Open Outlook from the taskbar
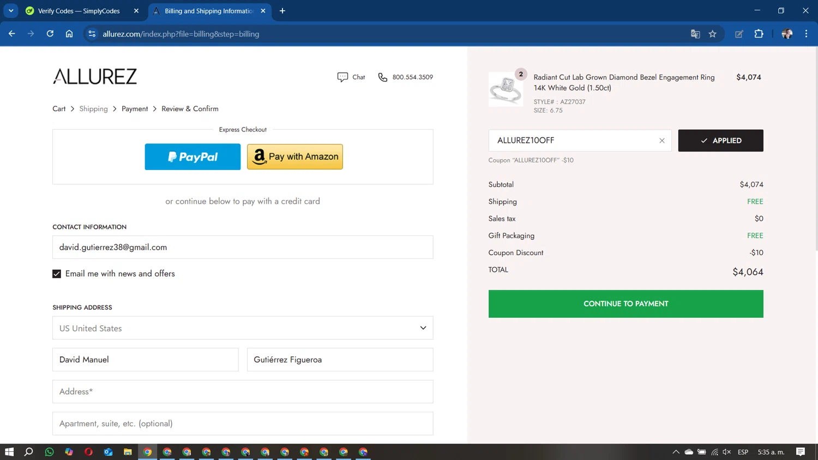The image size is (818, 460). pyautogui.click(x=109, y=452)
